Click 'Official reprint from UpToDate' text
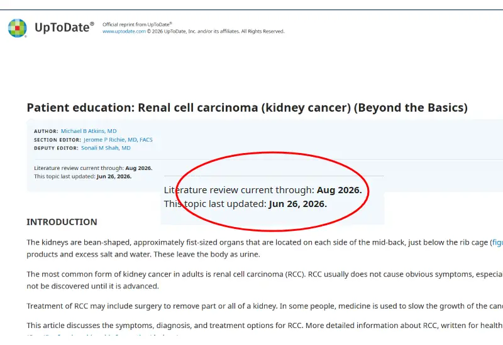This screenshot has width=503, height=345. 137,24
